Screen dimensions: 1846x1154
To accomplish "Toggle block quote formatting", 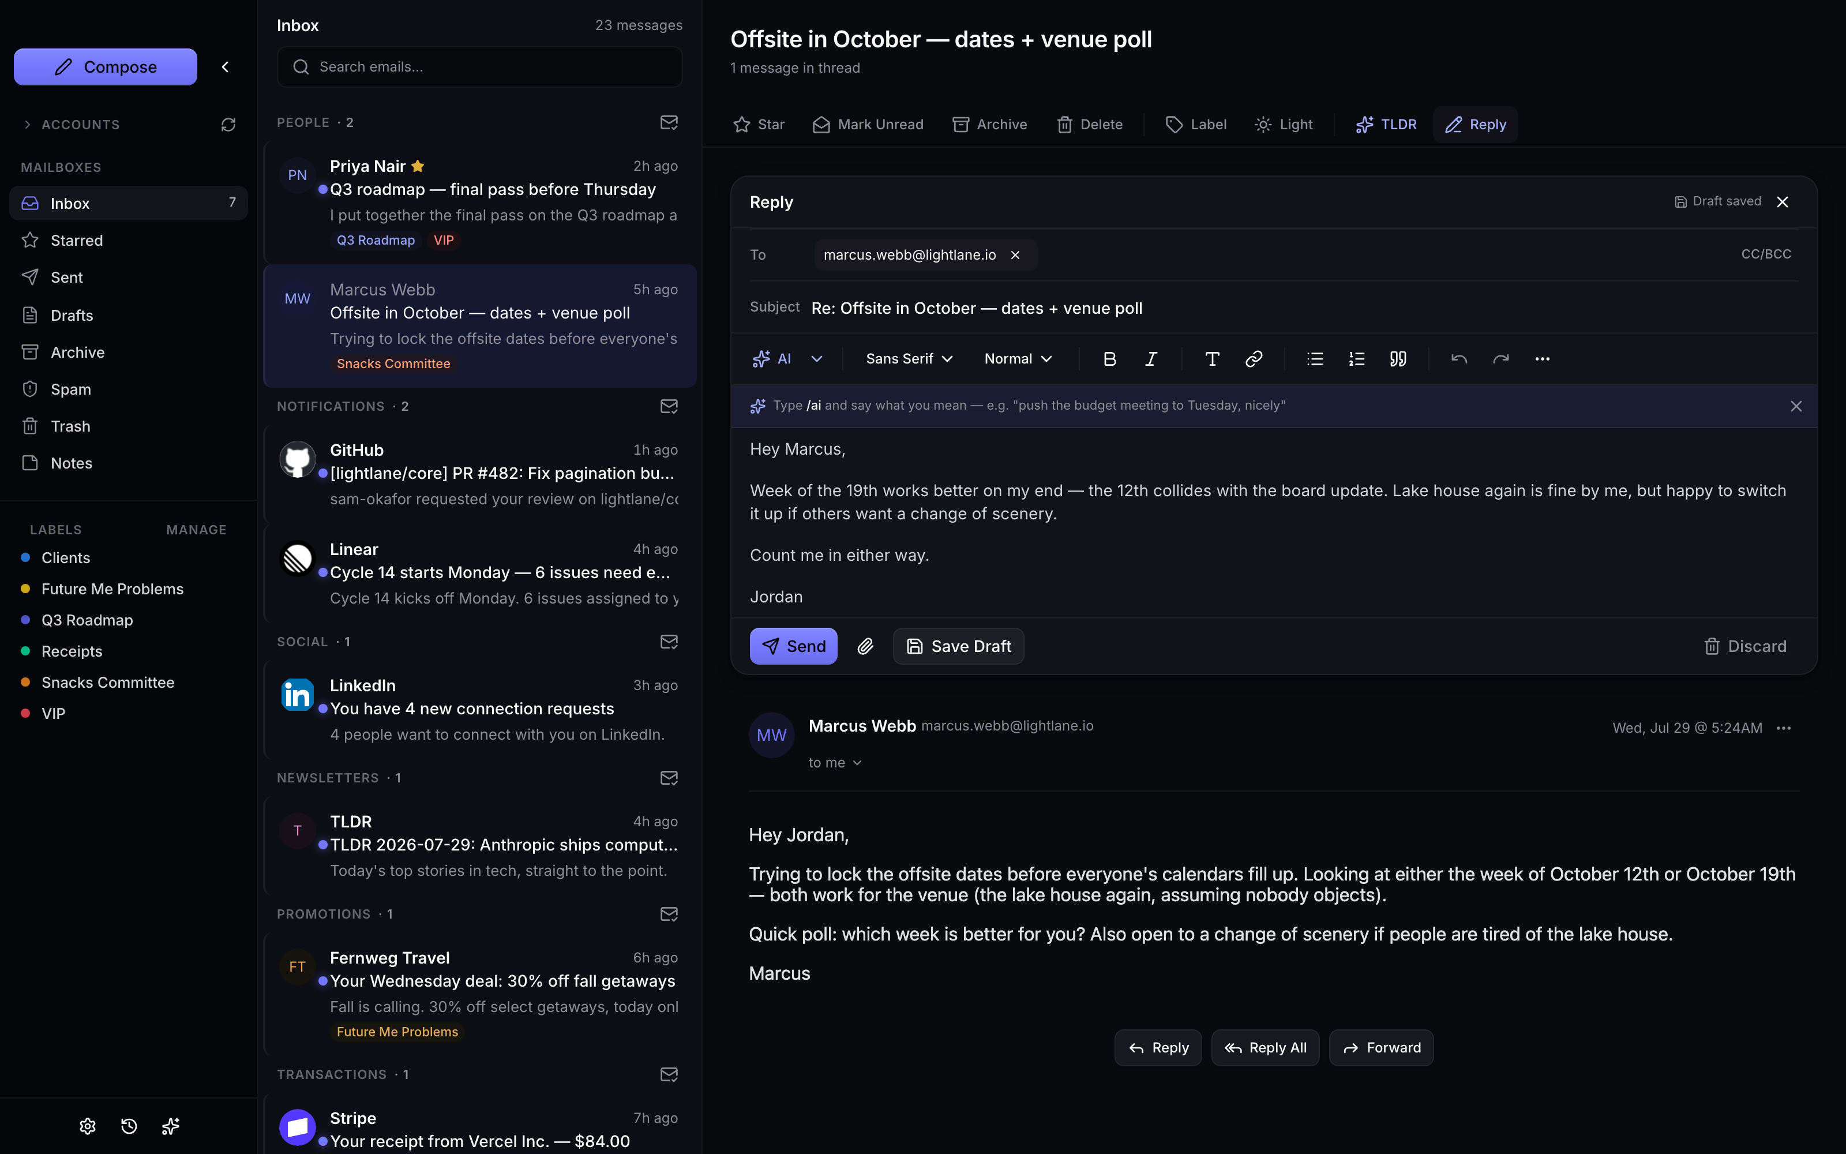I will [x=1397, y=359].
